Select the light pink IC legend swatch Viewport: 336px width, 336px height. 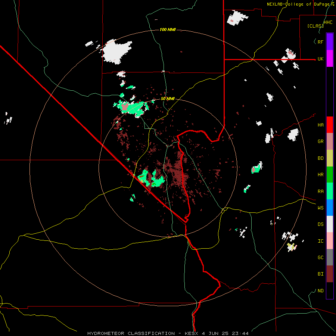[330, 241]
